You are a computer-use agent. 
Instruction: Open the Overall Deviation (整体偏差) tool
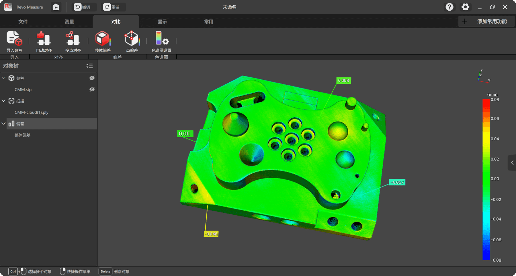[x=102, y=39]
